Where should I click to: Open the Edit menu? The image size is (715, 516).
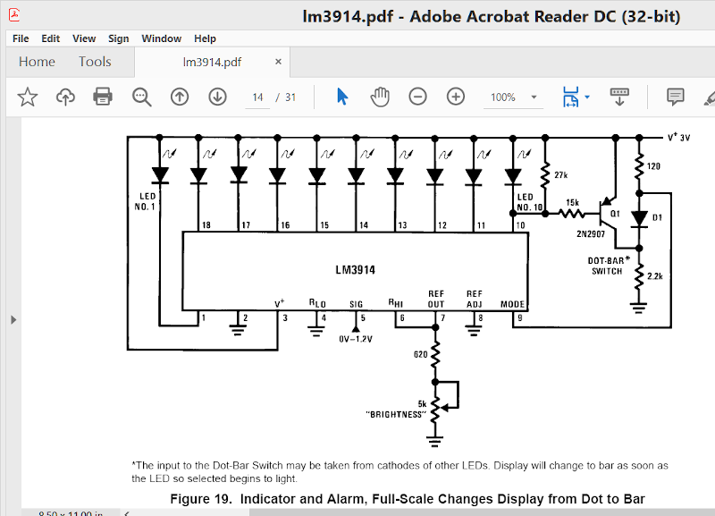point(51,38)
